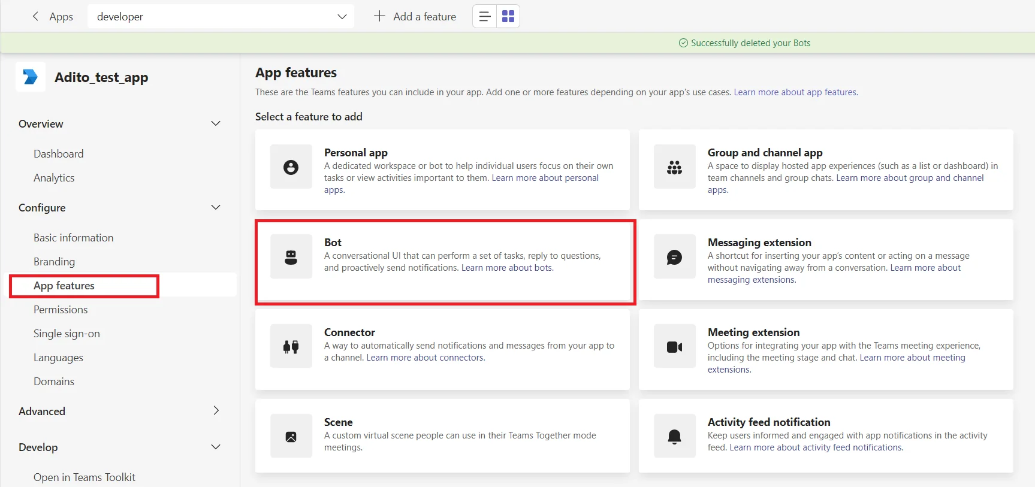
Task: Select Open in Teams Toolkit
Action: pos(85,477)
